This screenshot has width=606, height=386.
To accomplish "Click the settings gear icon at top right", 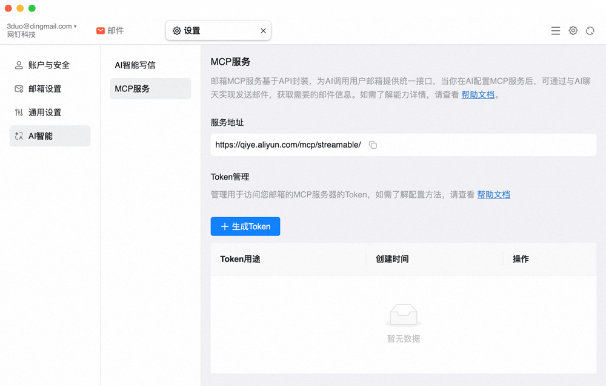I will pyautogui.click(x=573, y=31).
